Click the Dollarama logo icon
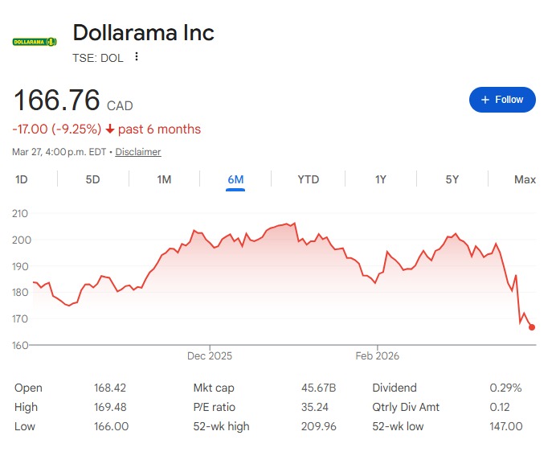 (35, 41)
